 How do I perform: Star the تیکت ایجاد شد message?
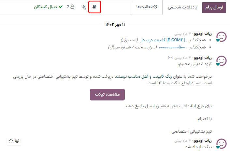click(11, 141)
